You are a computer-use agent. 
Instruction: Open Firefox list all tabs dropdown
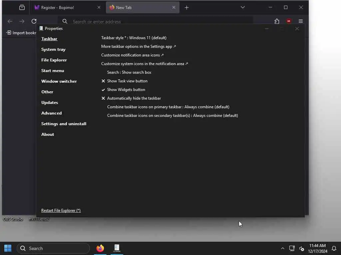coord(243,7)
